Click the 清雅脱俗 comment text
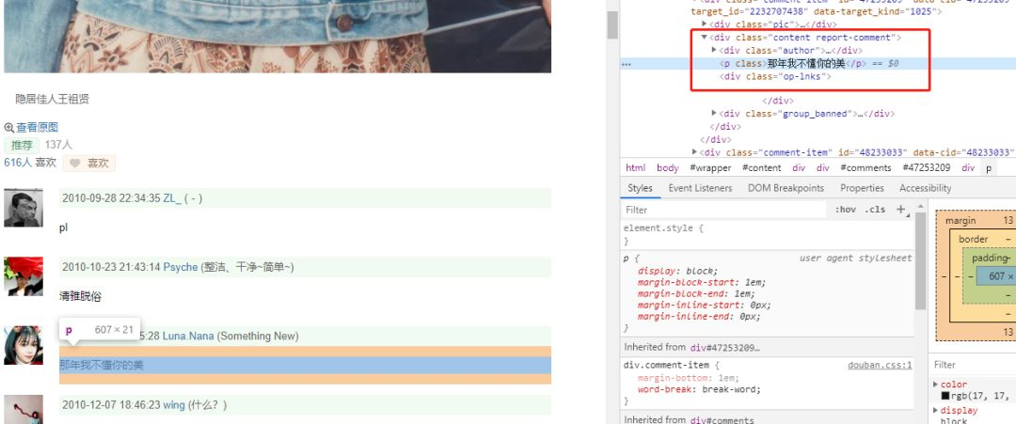 (80, 296)
